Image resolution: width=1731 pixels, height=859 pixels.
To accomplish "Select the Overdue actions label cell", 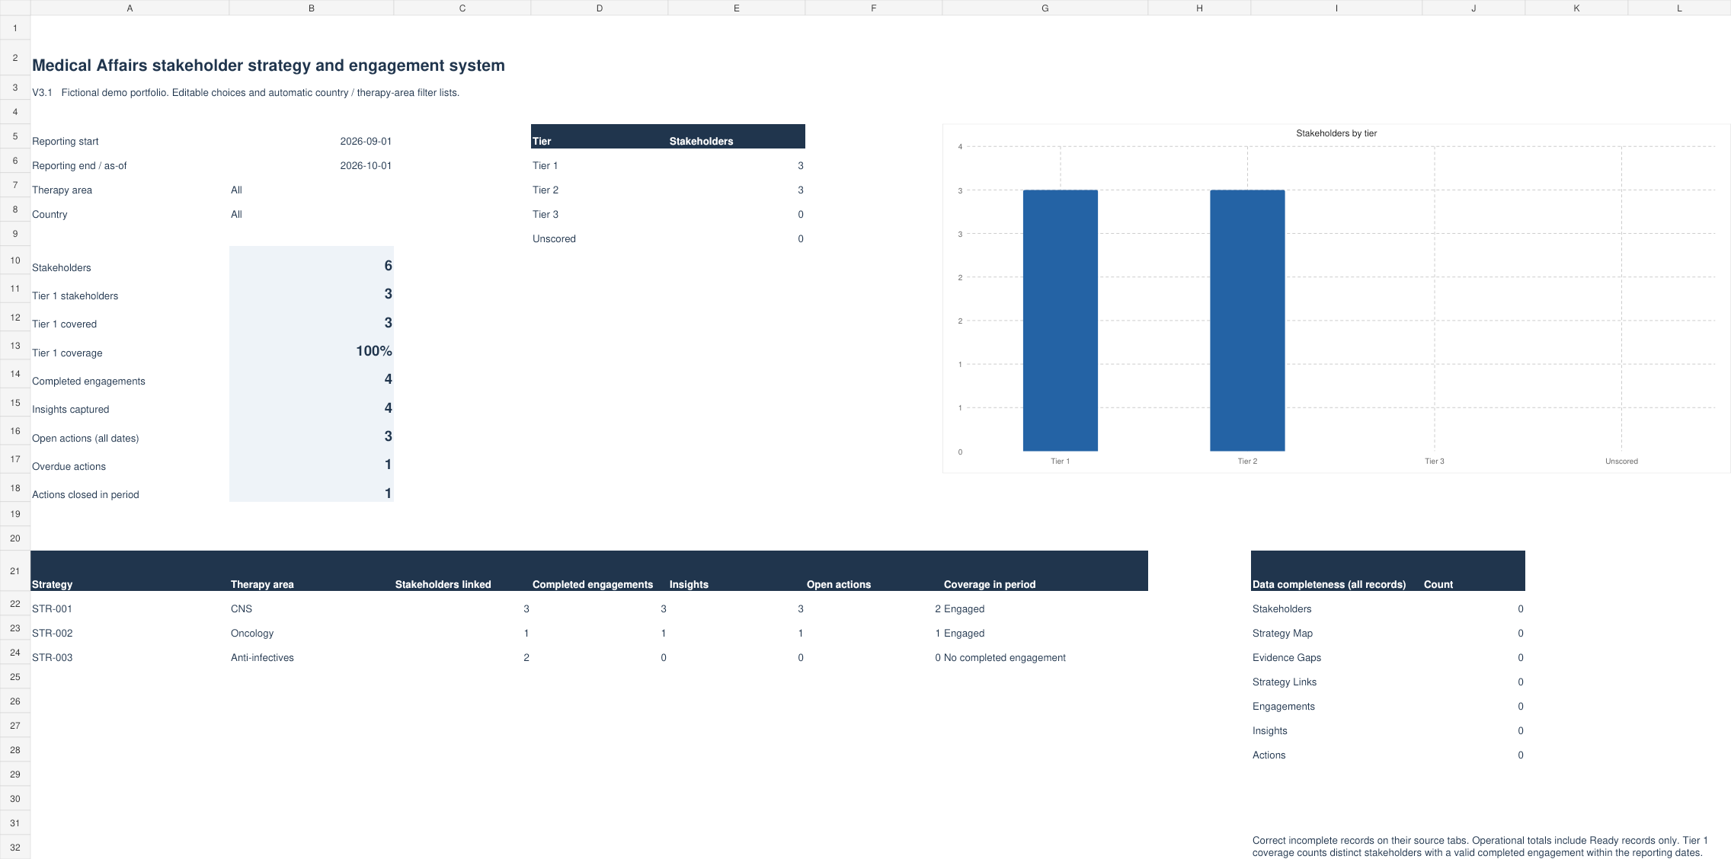I will (x=130, y=459).
